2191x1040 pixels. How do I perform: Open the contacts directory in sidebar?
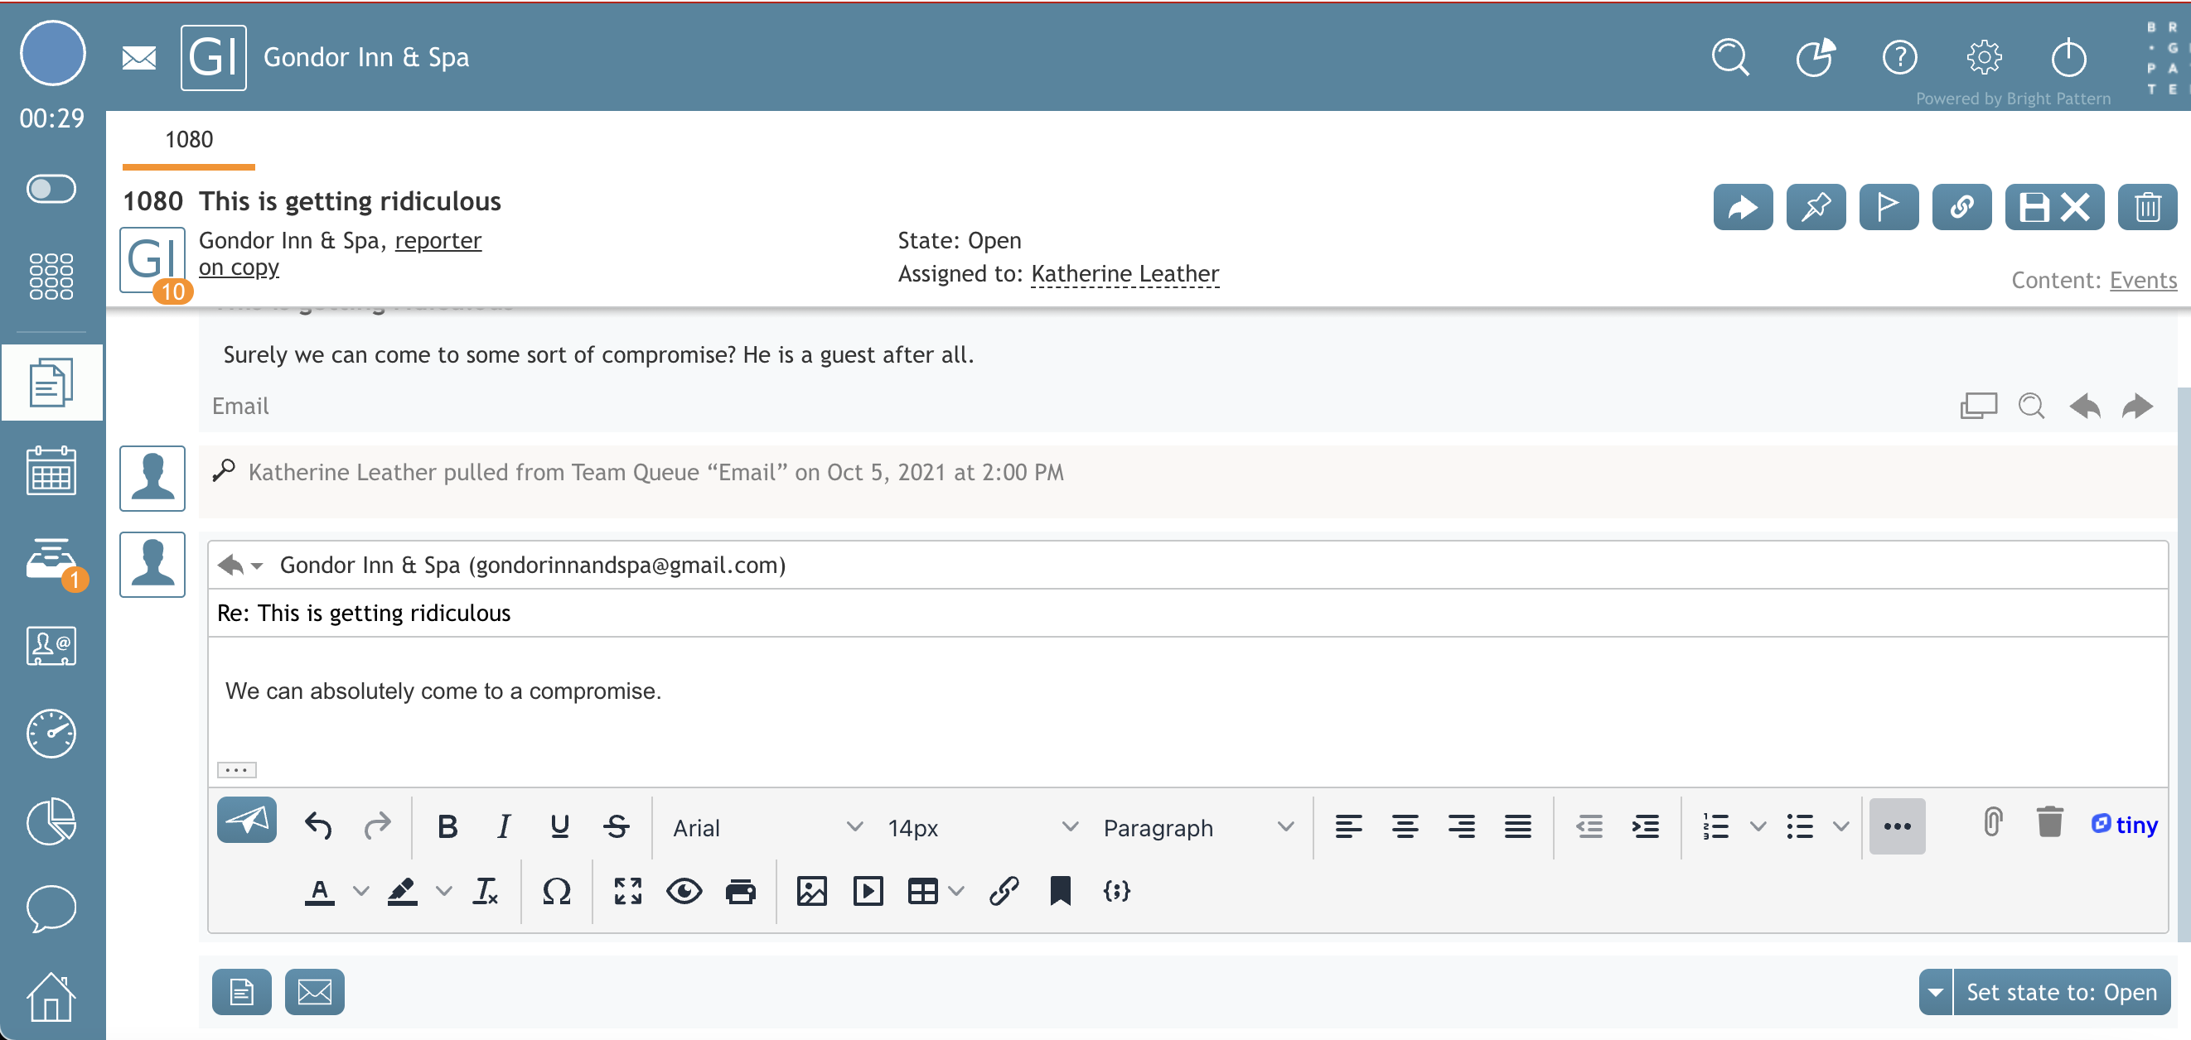(51, 646)
